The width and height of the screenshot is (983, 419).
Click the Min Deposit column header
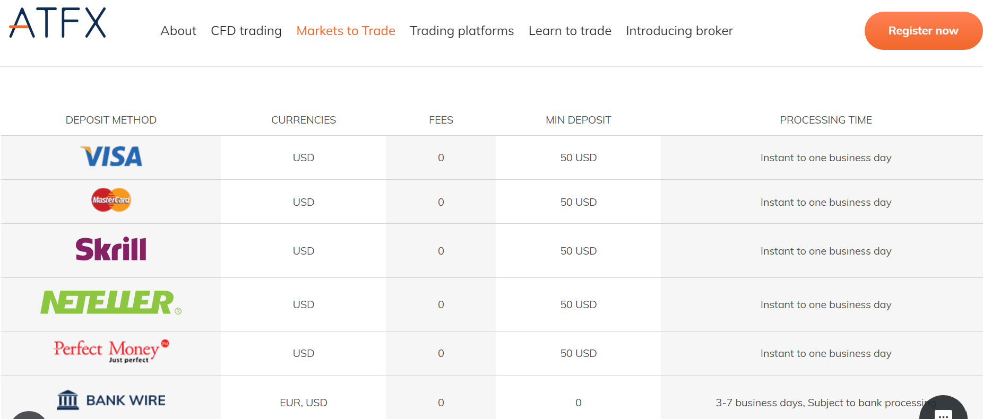pos(579,120)
